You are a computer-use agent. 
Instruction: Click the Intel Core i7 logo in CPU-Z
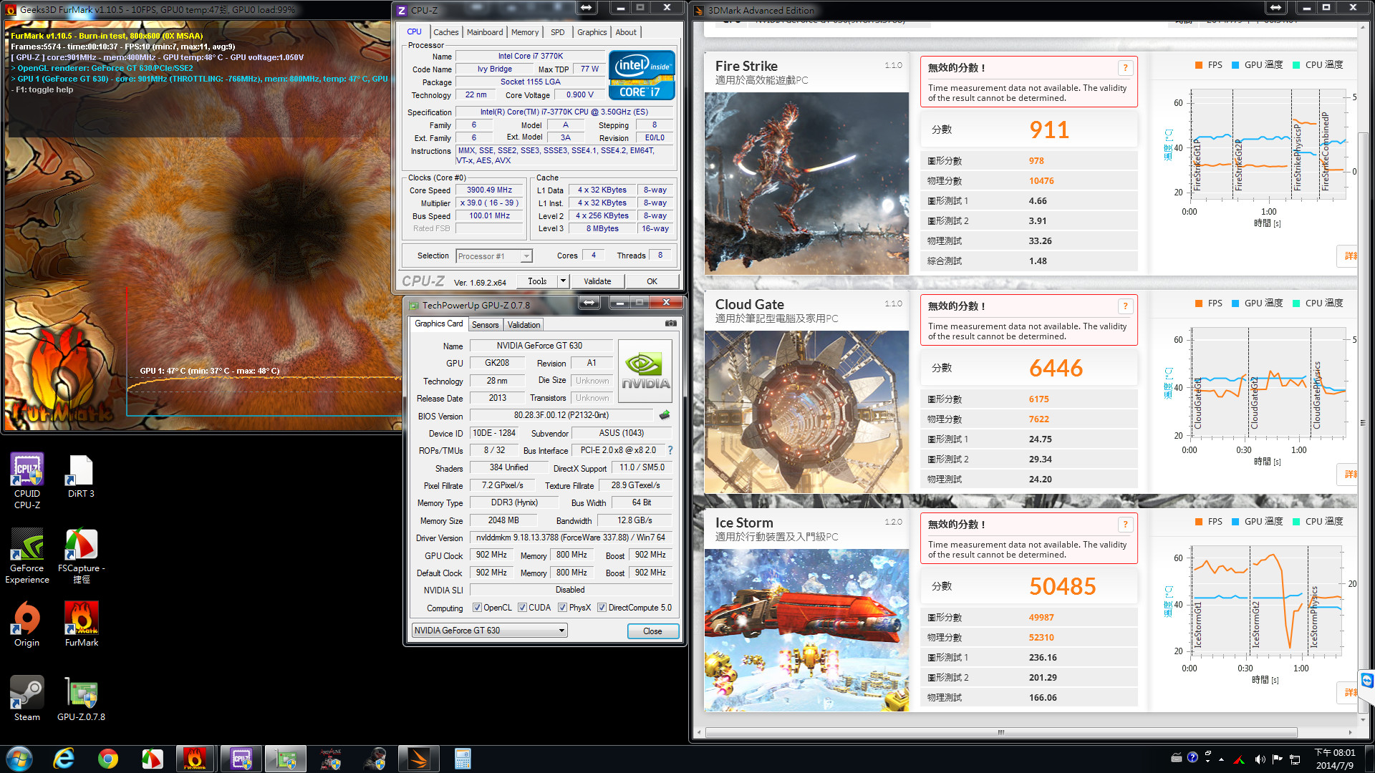[x=642, y=74]
